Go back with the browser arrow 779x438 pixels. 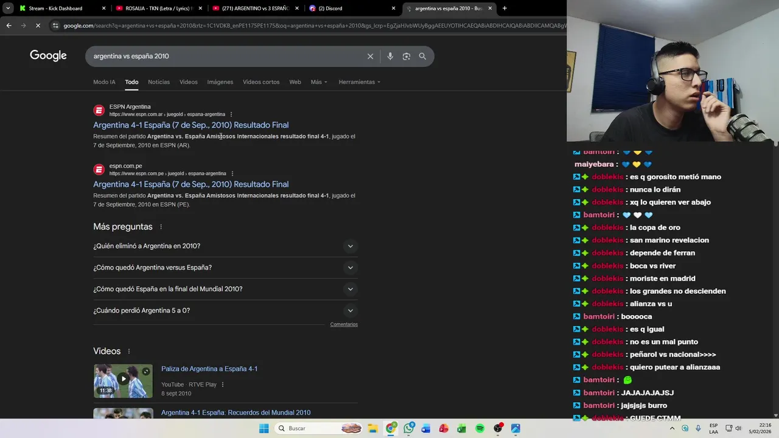pos(9,26)
